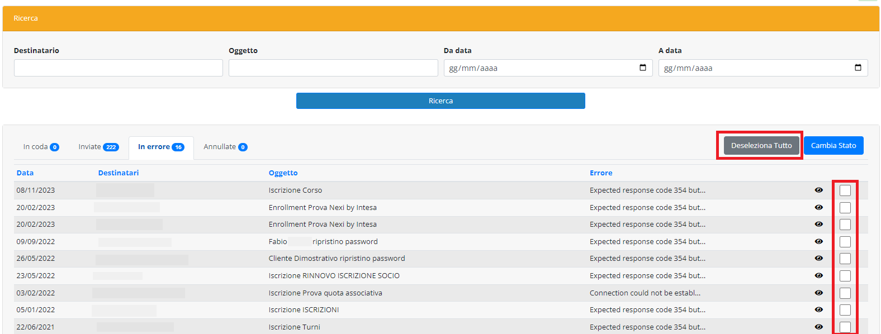Click the Deseleziona Tutto button

tap(761, 146)
